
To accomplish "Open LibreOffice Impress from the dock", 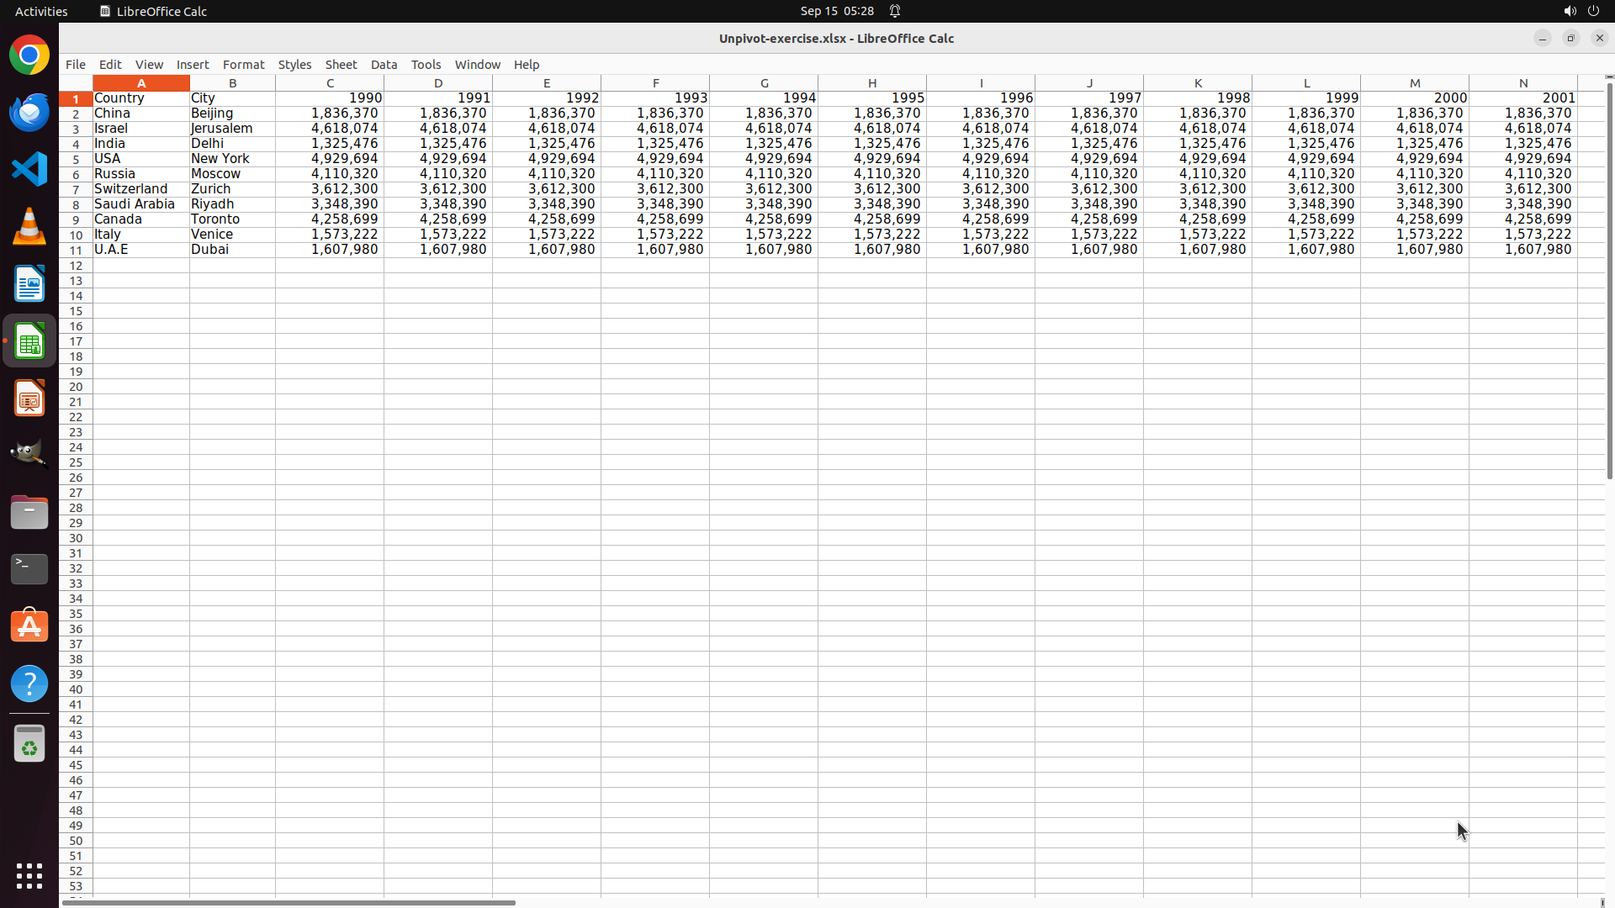I will click(x=29, y=398).
